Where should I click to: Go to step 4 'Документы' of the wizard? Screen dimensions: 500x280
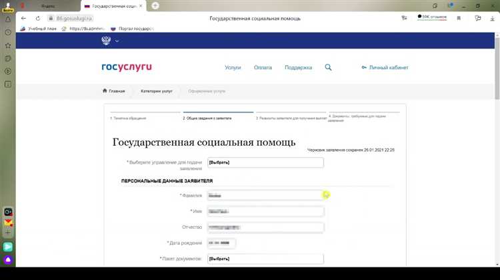click(x=357, y=118)
